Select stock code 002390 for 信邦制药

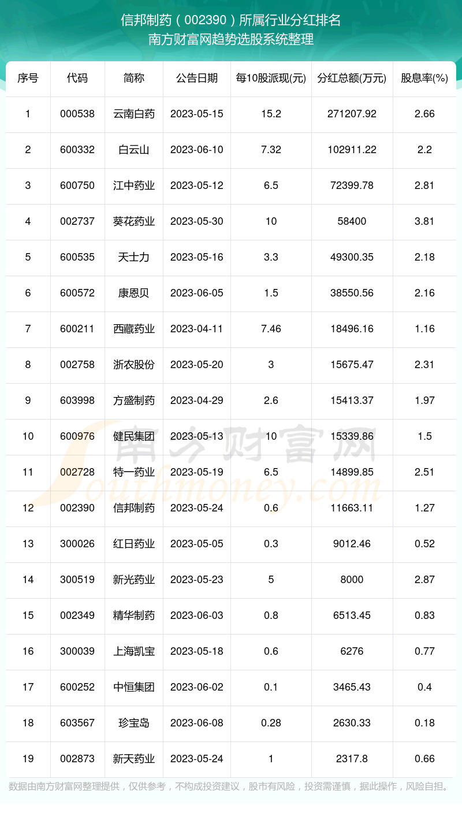[77, 508]
